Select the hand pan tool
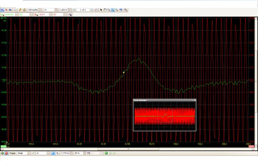Viewport: 258px width, 161px height. 105,10
